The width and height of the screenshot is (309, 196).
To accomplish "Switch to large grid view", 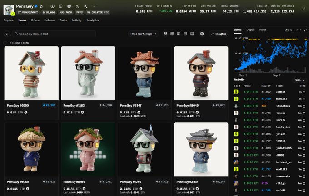I will coord(165,34).
